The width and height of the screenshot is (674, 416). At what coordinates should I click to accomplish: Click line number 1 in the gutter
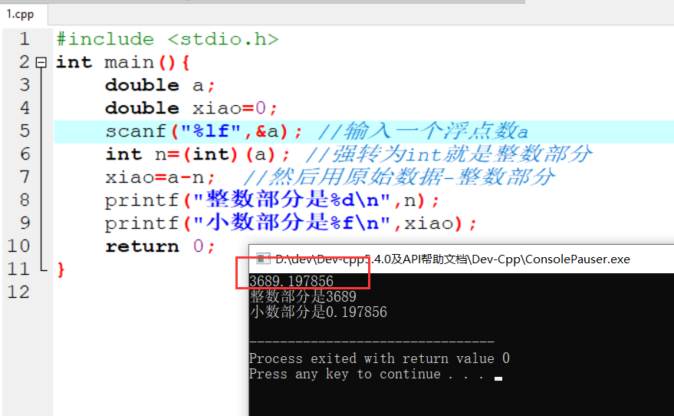point(25,39)
